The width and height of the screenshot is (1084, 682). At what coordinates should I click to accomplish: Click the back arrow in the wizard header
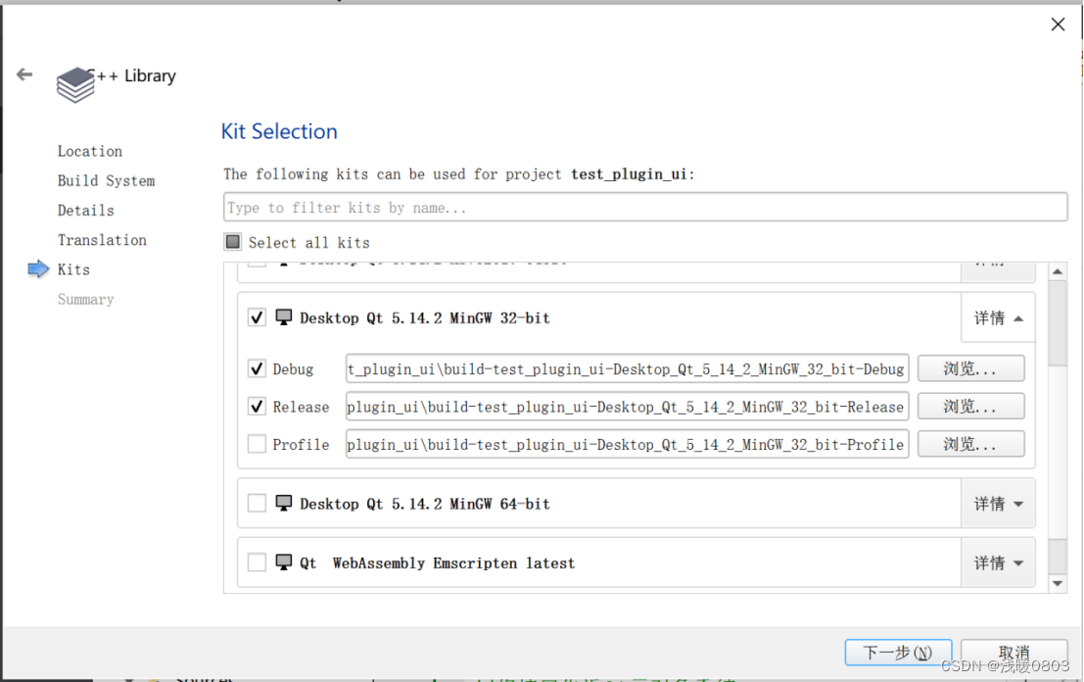24,74
